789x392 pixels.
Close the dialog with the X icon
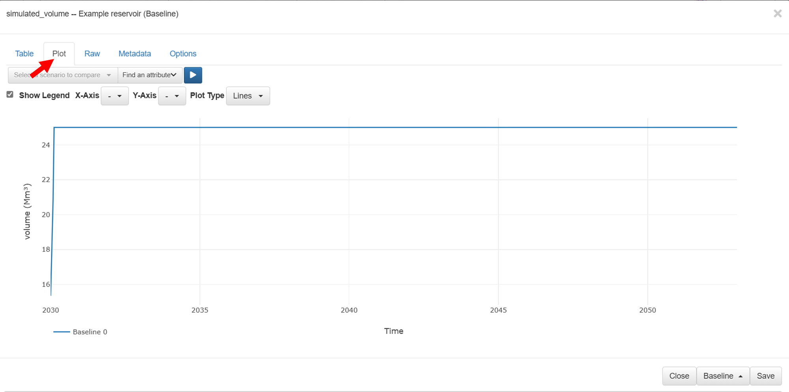coord(778,14)
